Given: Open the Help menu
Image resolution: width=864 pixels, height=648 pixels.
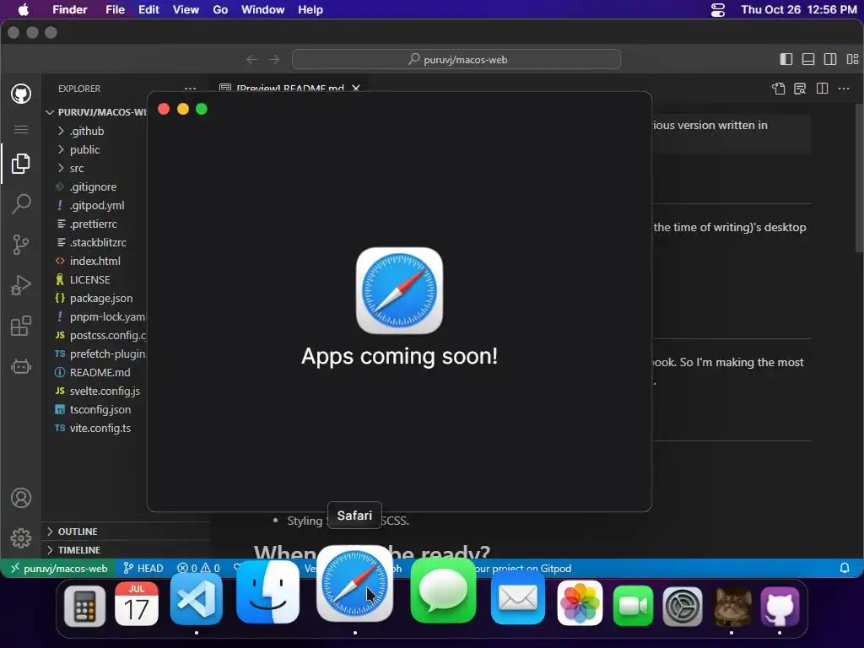Looking at the screenshot, I should pyautogui.click(x=310, y=9).
